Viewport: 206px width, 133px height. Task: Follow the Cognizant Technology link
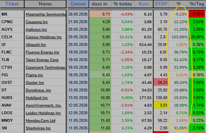coord(46,67)
